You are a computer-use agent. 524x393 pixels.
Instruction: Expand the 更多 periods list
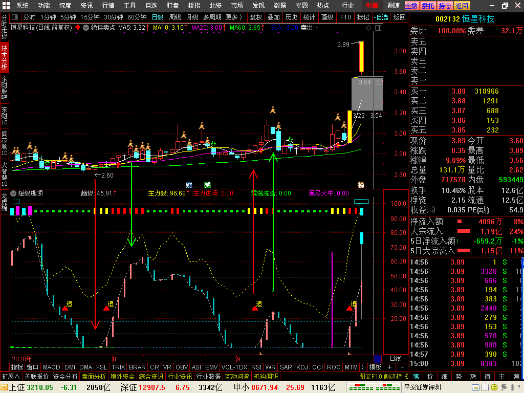(x=233, y=17)
